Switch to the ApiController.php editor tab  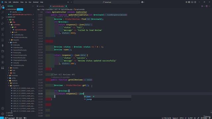point(58,6)
